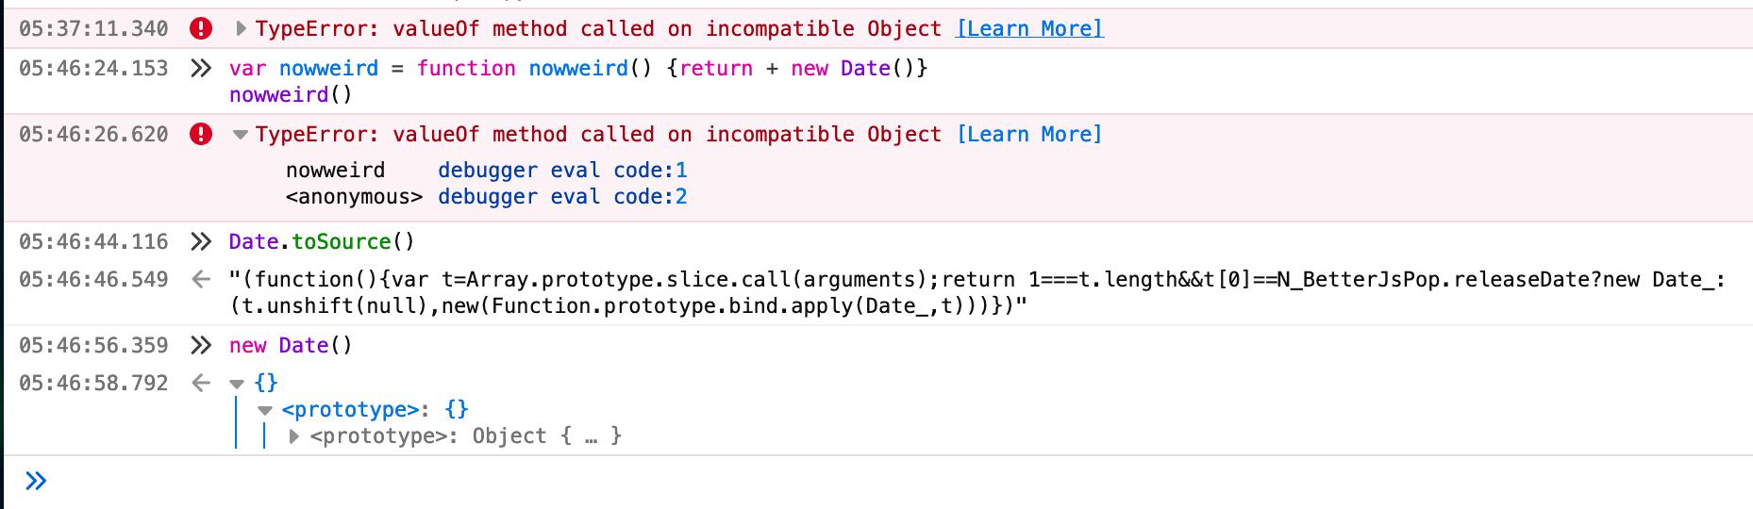The width and height of the screenshot is (1753, 509).
Task: Open Learn More link on 05:37:11 error
Action: pyautogui.click(x=1029, y=29)
